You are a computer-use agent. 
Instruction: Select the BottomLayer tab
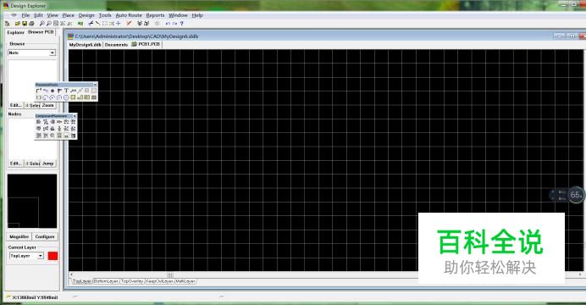coord(106,281)
